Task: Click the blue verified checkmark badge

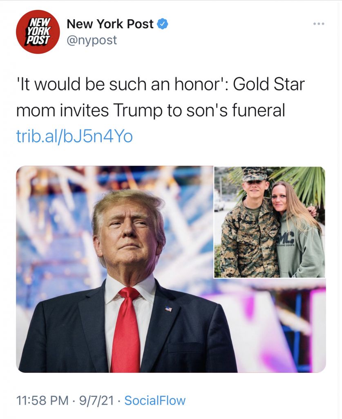Action: coord(163,24)
